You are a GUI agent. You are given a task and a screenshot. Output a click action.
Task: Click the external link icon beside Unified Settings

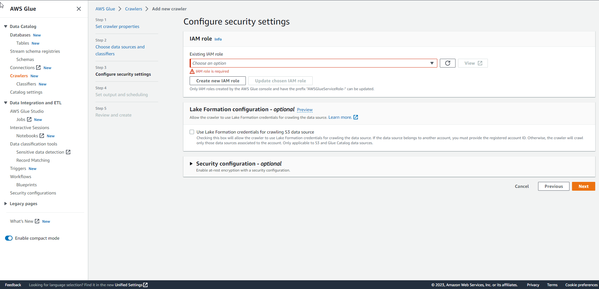click(x=145, y=285)
